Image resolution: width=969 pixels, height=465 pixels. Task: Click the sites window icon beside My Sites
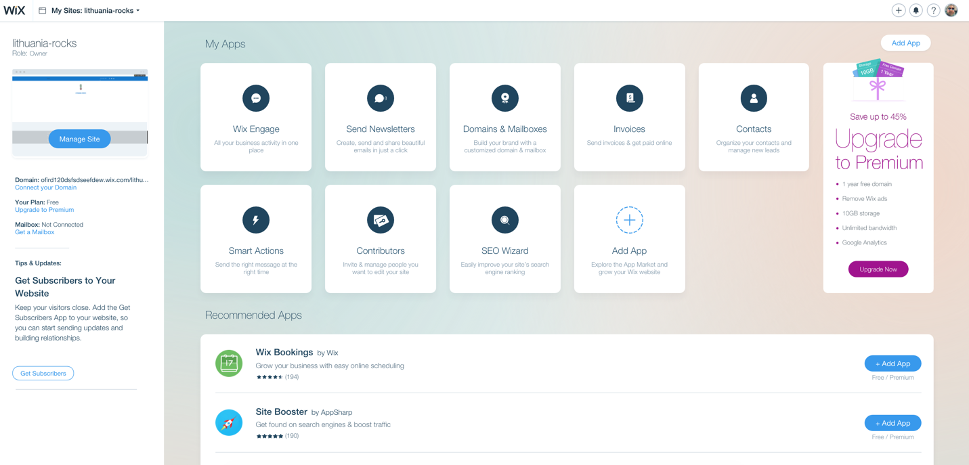pos(43,11)
